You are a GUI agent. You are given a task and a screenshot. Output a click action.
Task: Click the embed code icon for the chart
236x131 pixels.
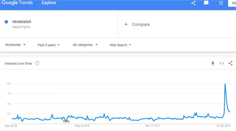pos(221,63)
